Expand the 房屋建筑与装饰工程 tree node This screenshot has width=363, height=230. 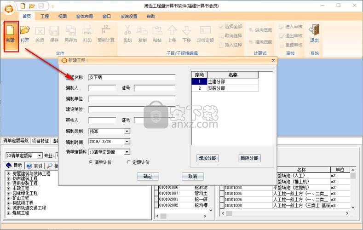pyautogui.click(x=9, y=173)
